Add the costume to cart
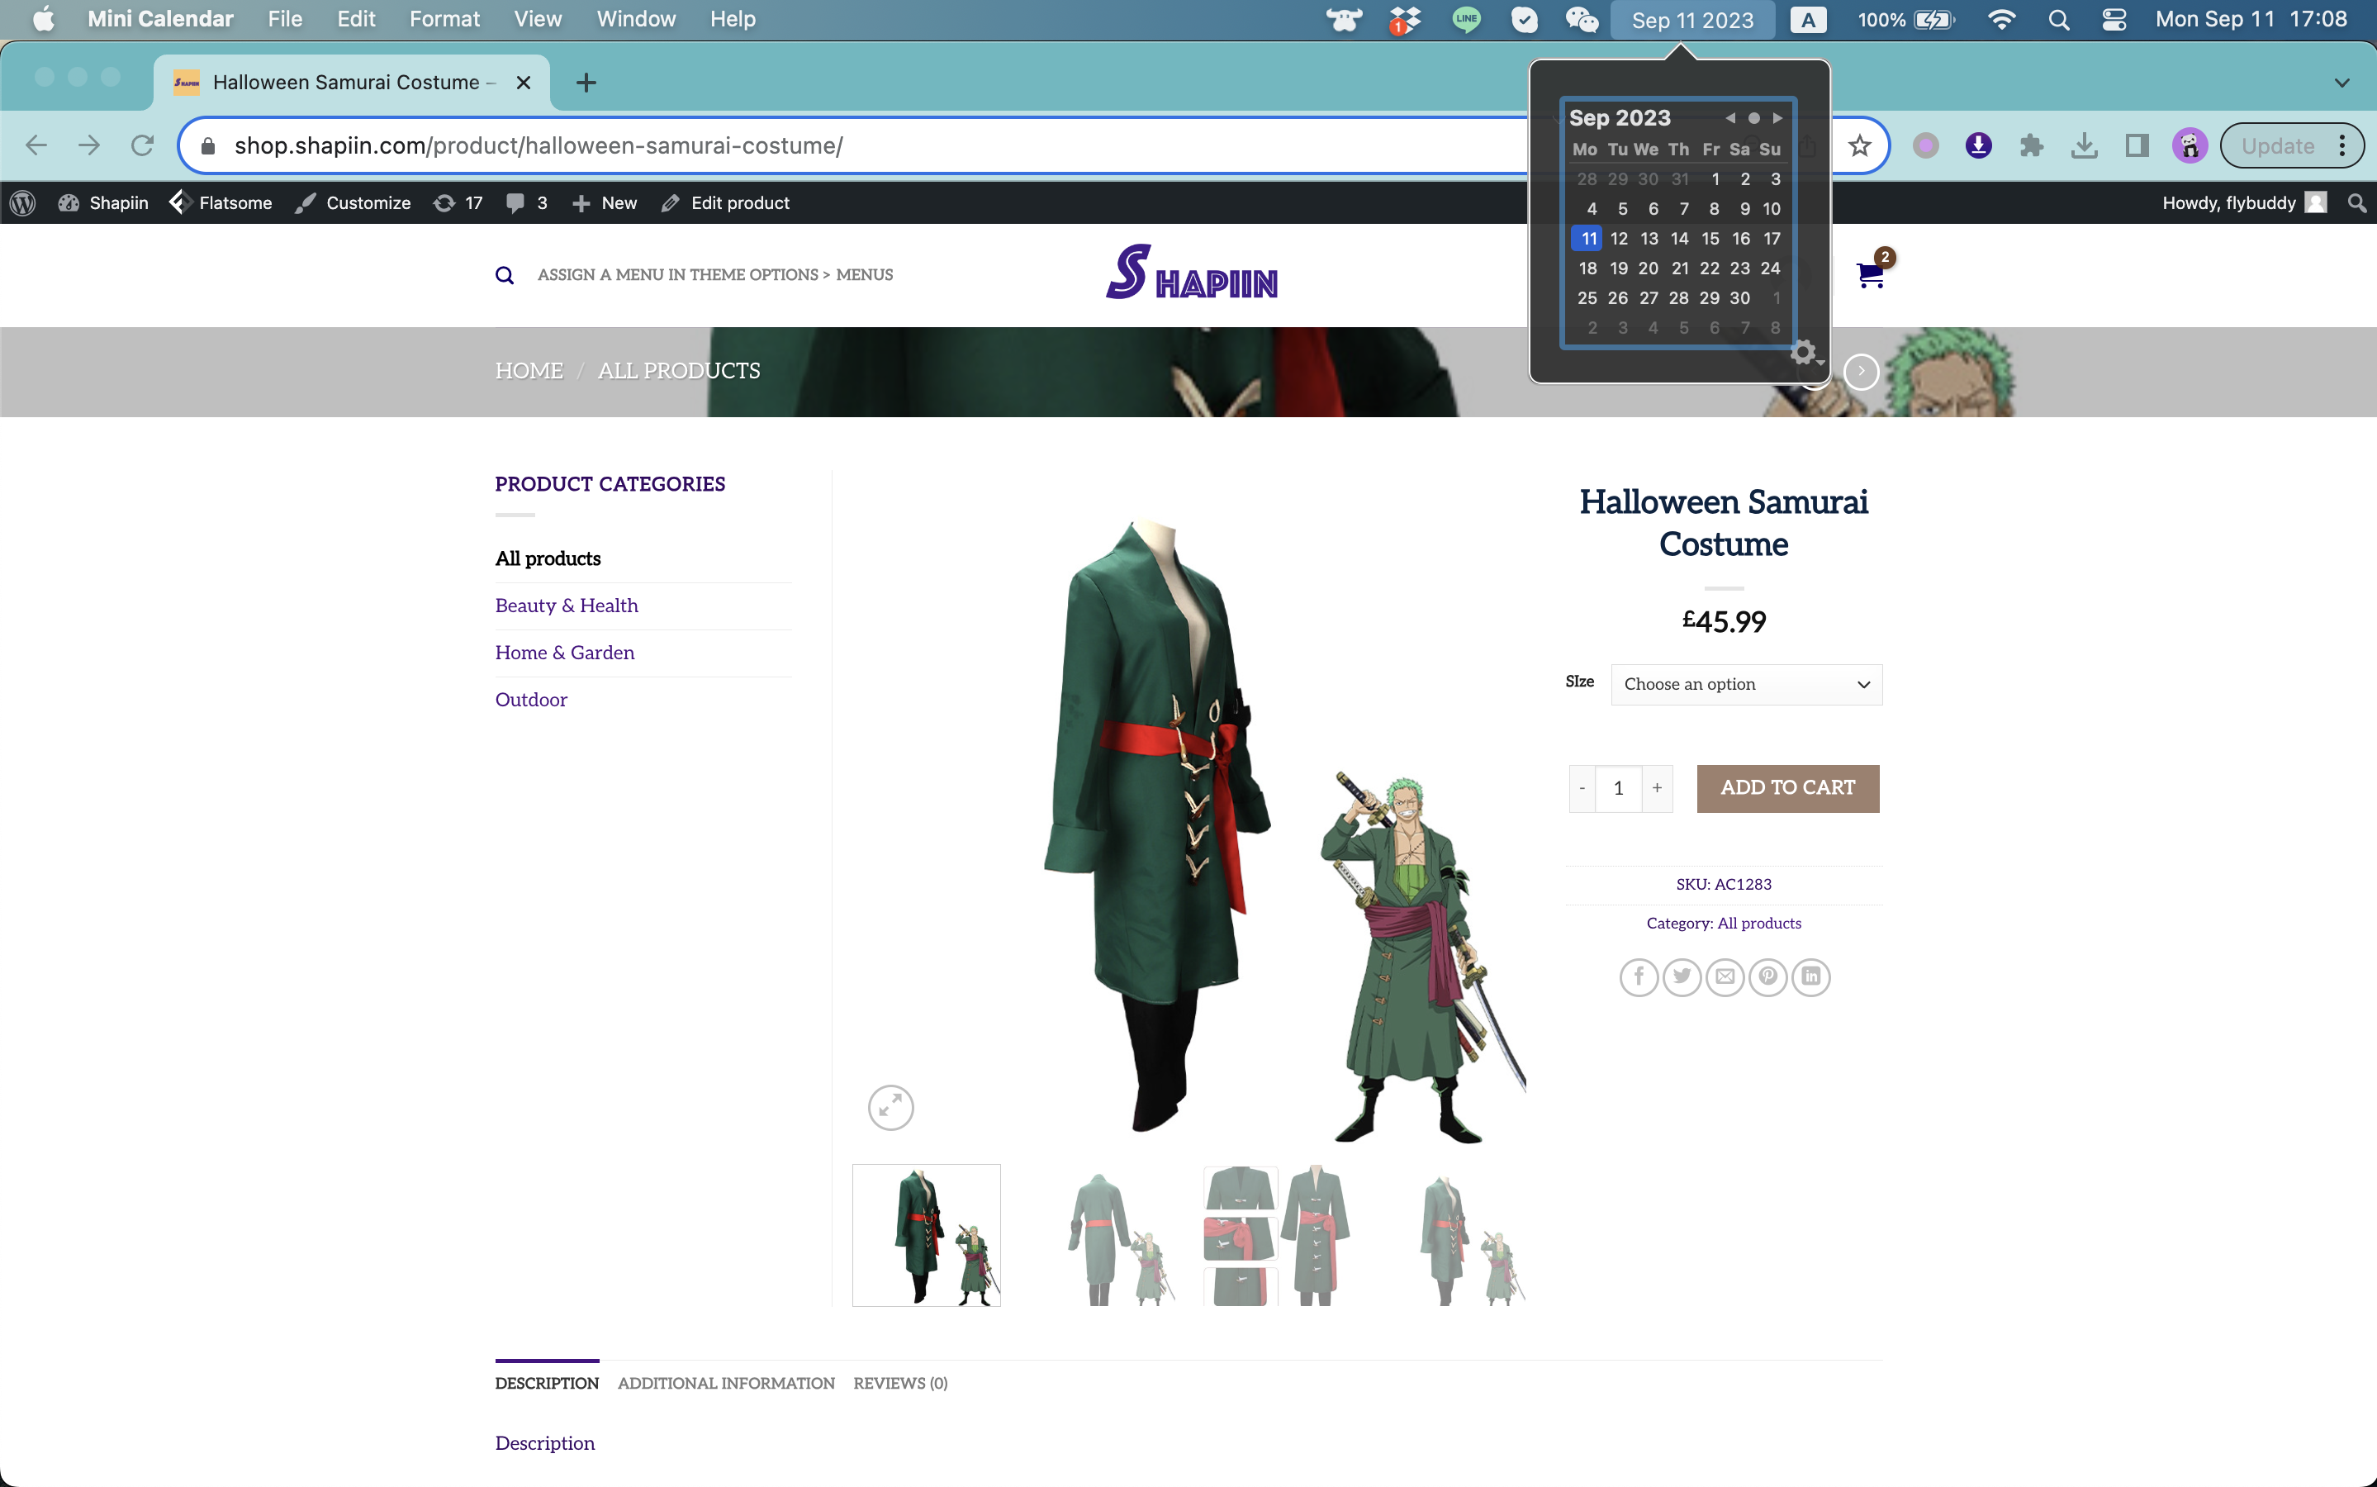Viewport: 2377px width, 1487px height. point(1787,788)
